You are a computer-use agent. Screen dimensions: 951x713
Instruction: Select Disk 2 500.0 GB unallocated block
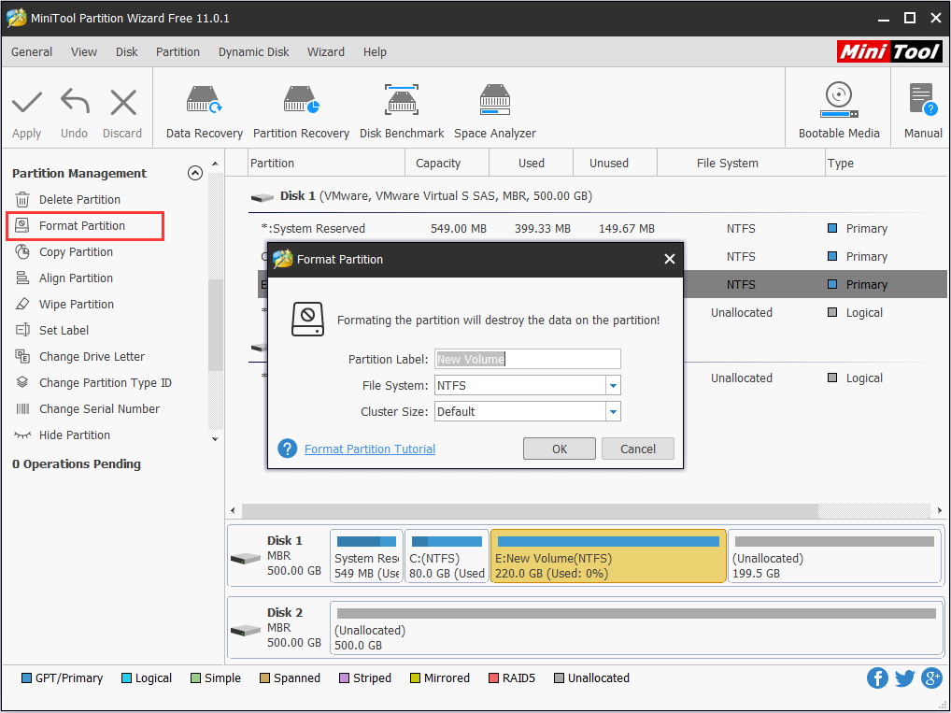[x=636, y=628]
